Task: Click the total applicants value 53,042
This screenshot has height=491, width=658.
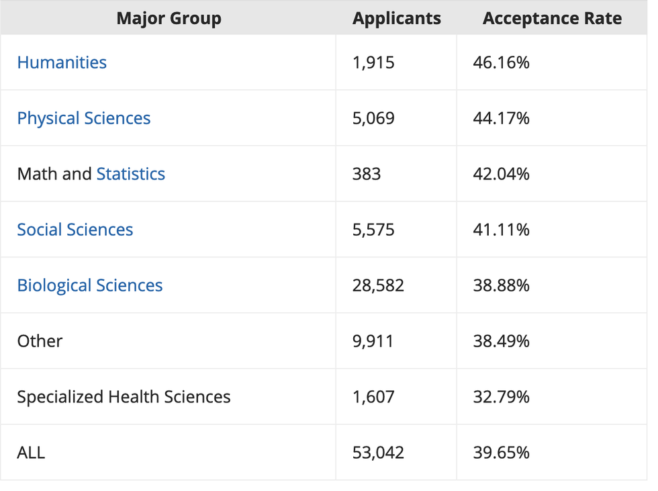Action: click(x=378, y=453)
